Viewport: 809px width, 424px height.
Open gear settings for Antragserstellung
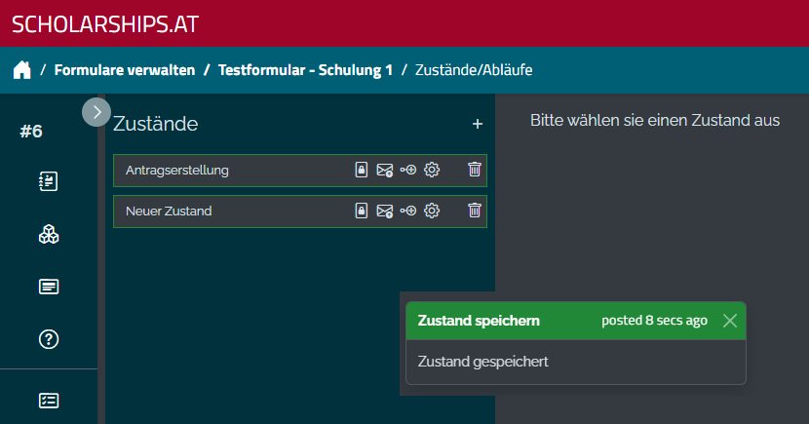click(433, 170)
